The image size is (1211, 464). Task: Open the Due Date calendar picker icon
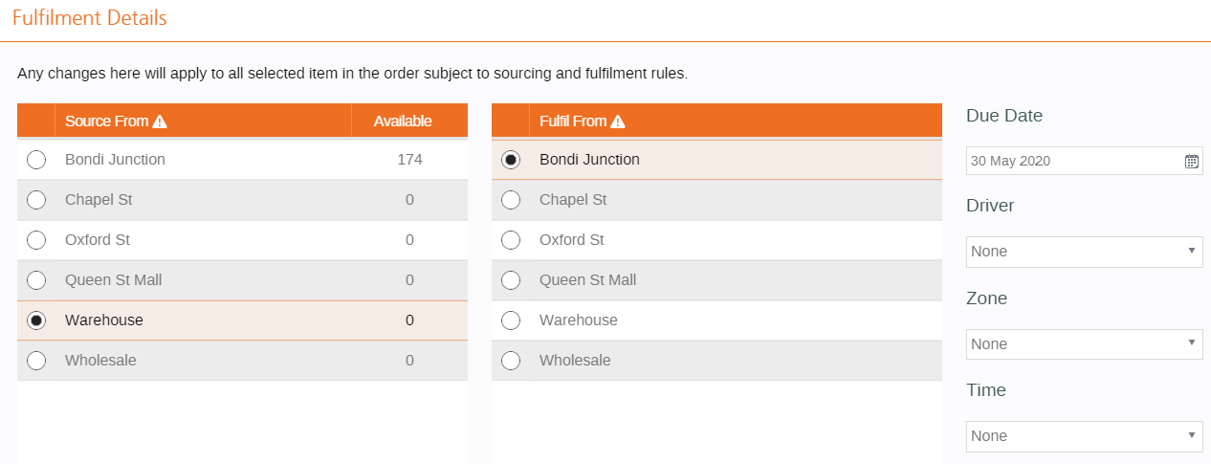[1191, 161]
